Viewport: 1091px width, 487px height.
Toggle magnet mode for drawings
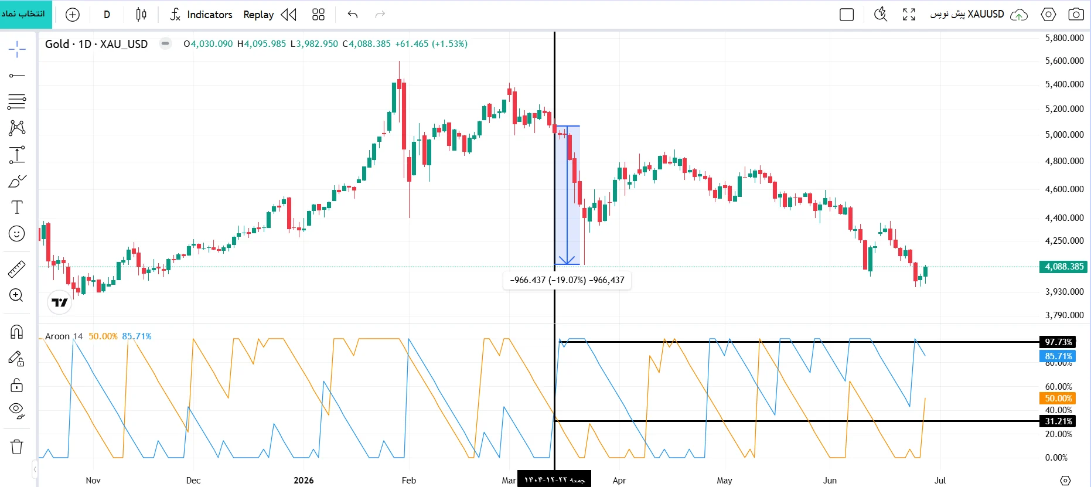17,332
